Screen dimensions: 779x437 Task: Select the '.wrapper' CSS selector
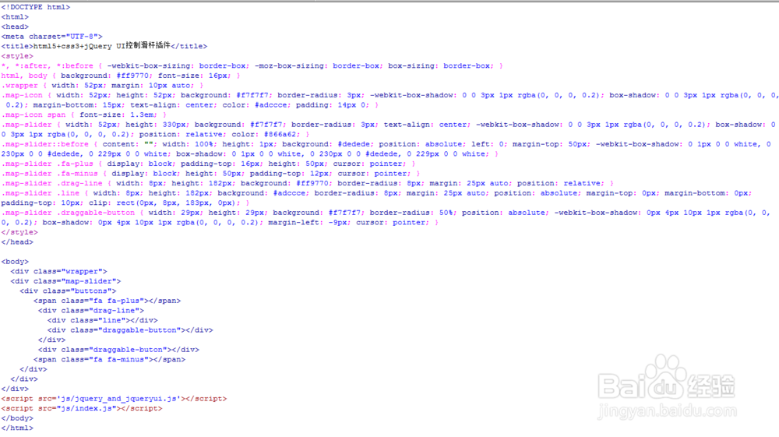click(x=19, y=86)
